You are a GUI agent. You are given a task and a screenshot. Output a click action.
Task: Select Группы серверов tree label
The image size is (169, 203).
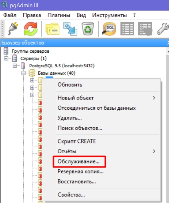tap(31, 51)
